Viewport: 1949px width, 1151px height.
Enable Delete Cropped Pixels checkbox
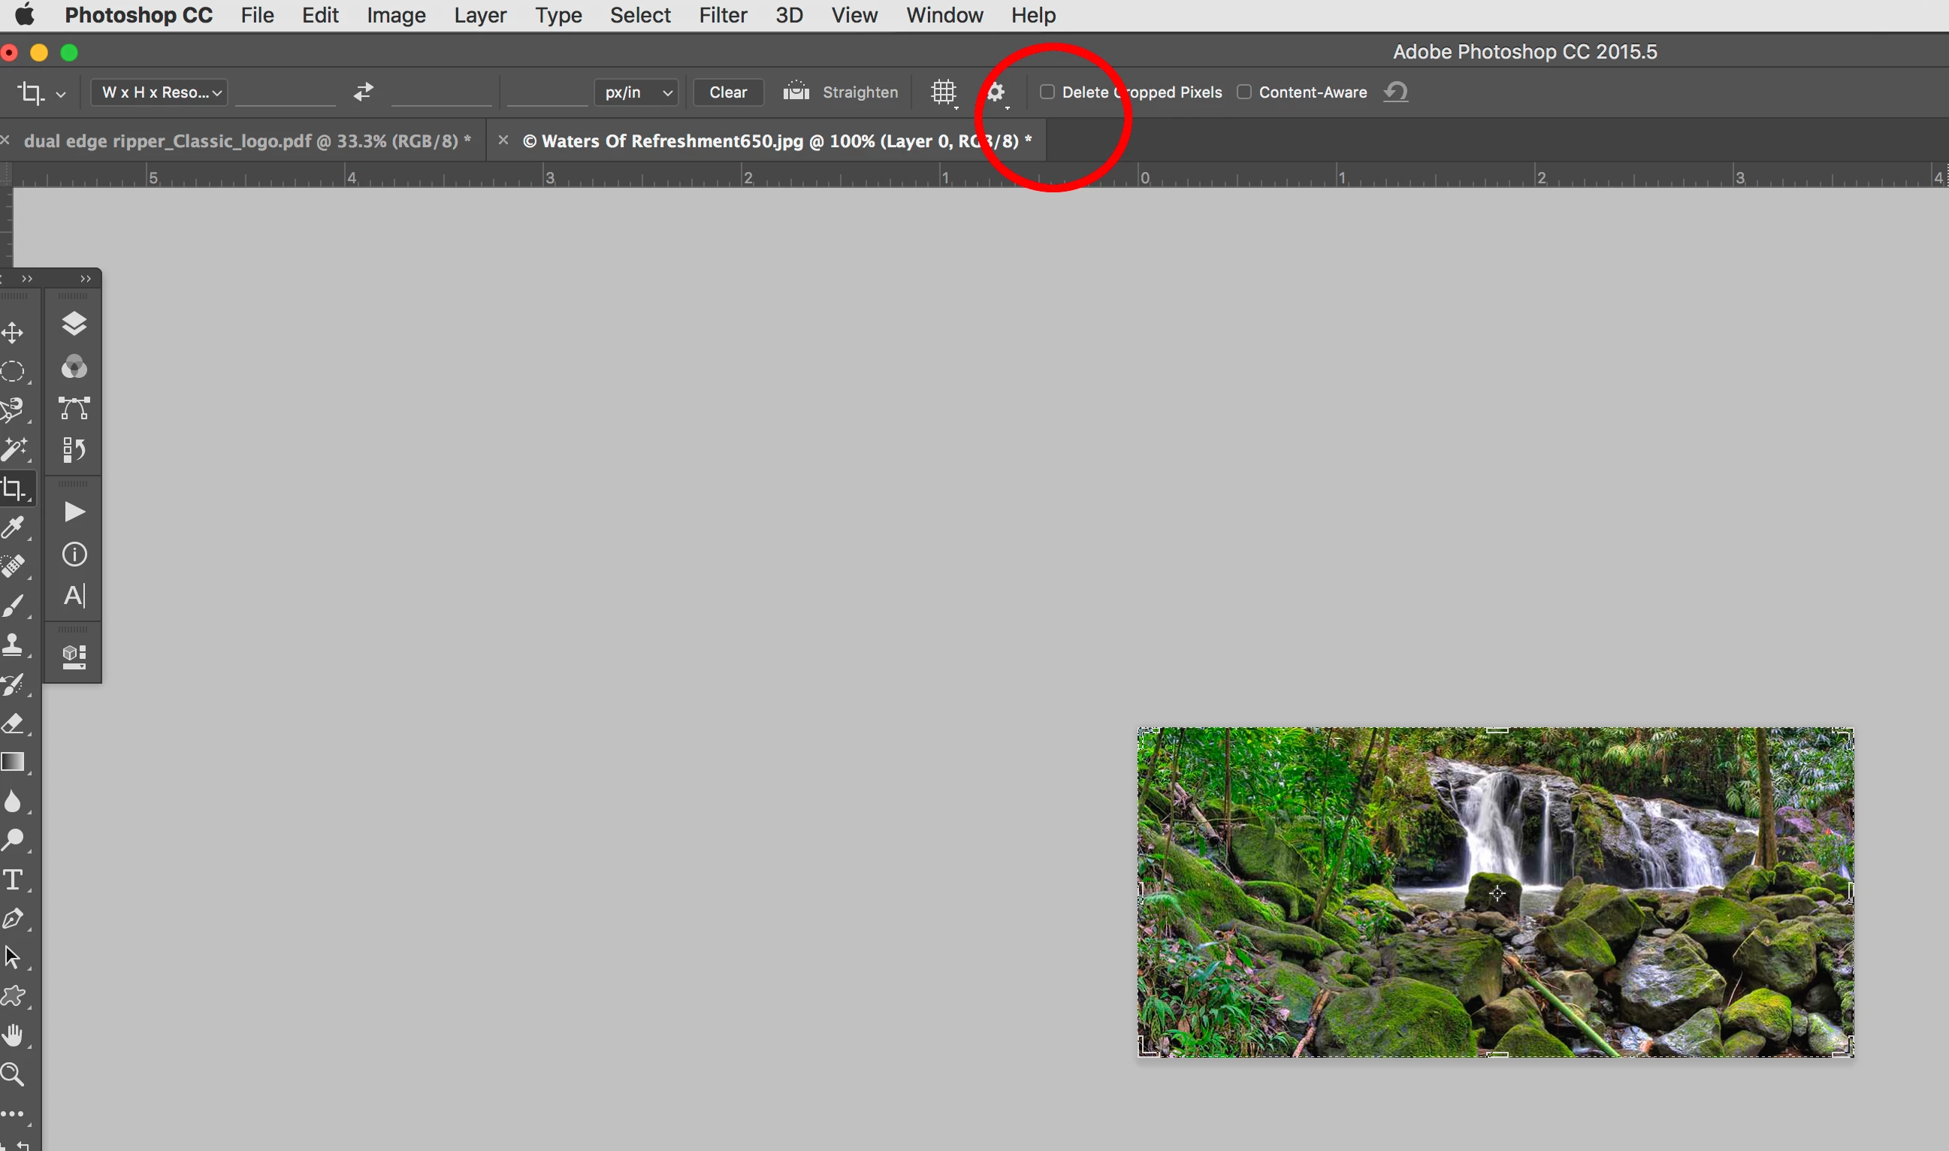[1047, 92]
